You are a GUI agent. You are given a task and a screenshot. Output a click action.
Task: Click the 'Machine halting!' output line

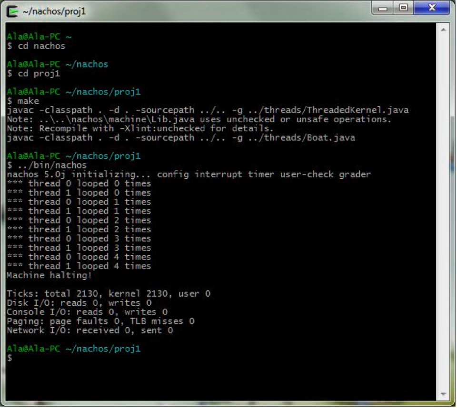49,275
